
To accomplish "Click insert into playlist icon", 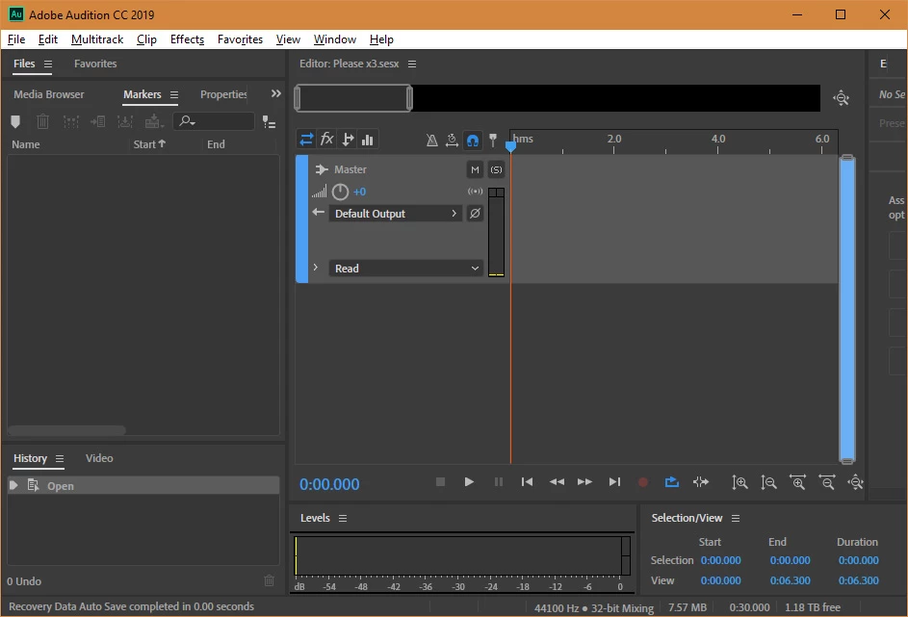I will point(97,121).
